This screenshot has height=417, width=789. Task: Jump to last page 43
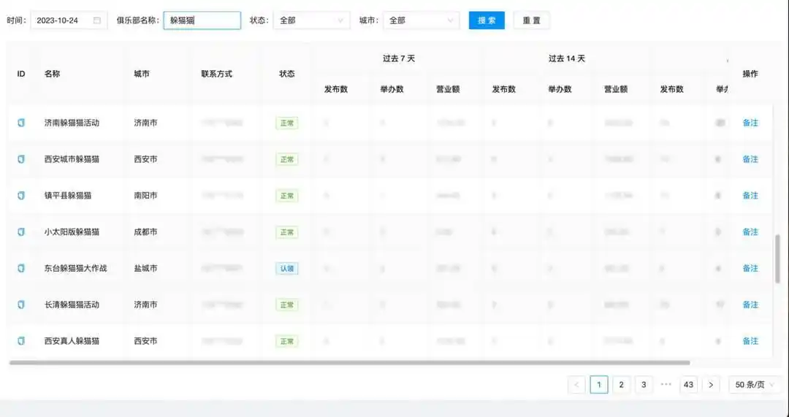point(688,385)
